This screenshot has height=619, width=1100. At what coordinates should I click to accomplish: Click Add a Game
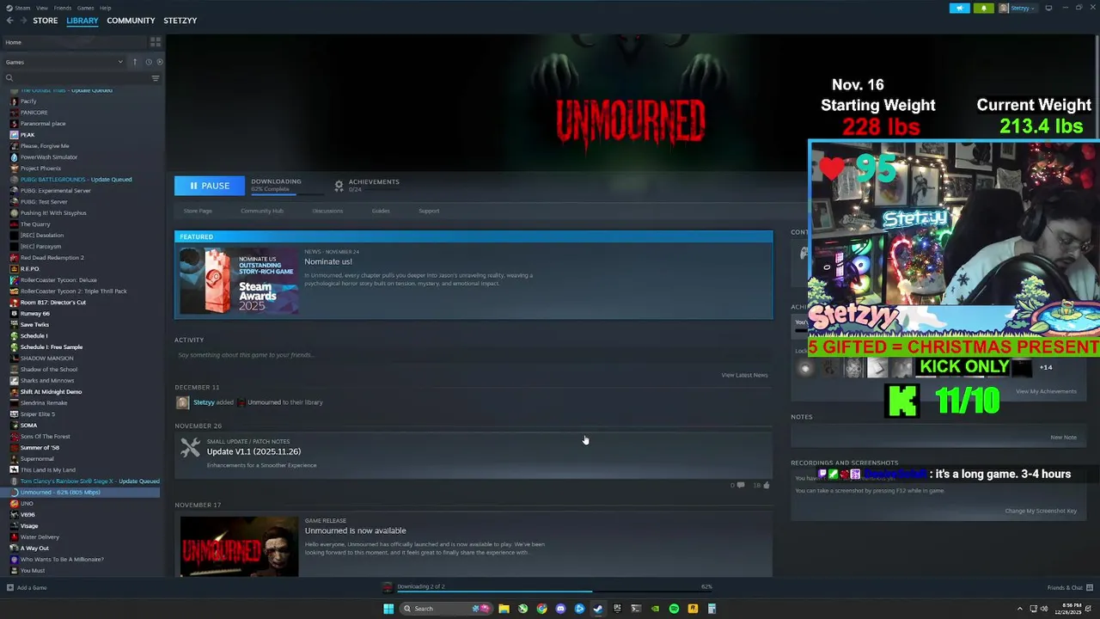tap(27, 588)
